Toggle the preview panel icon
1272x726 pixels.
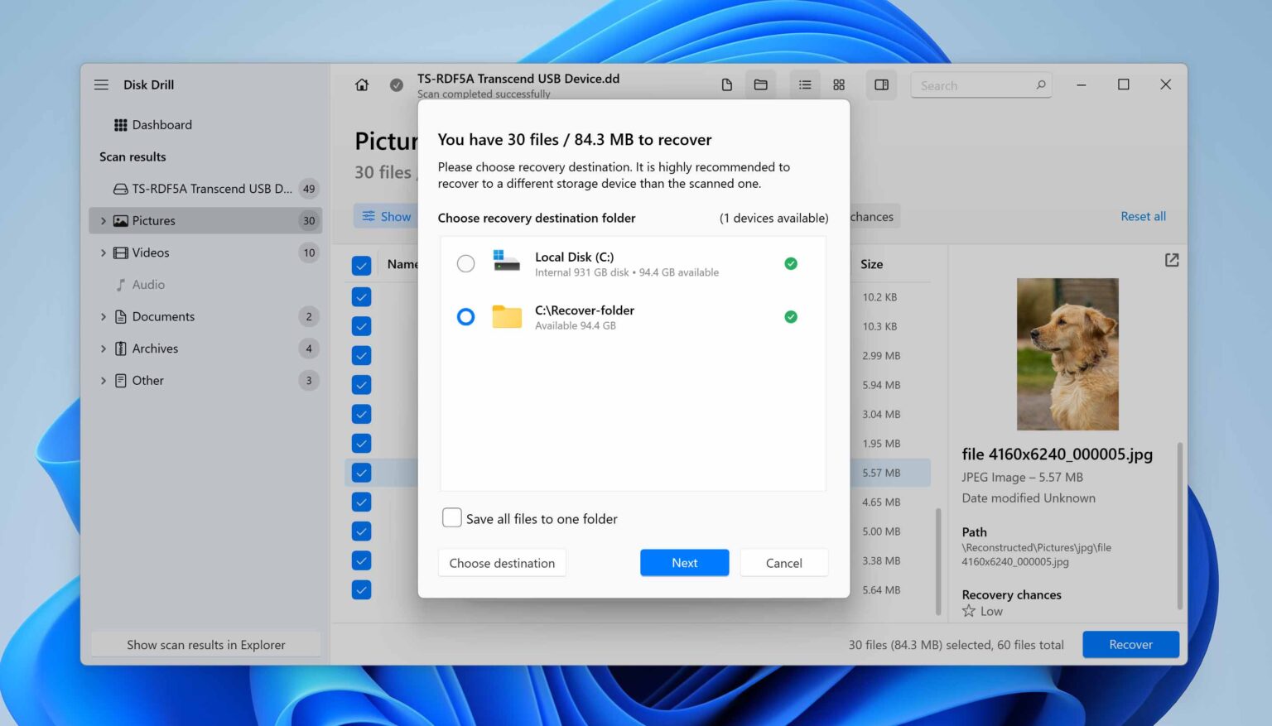coord(881,85)
